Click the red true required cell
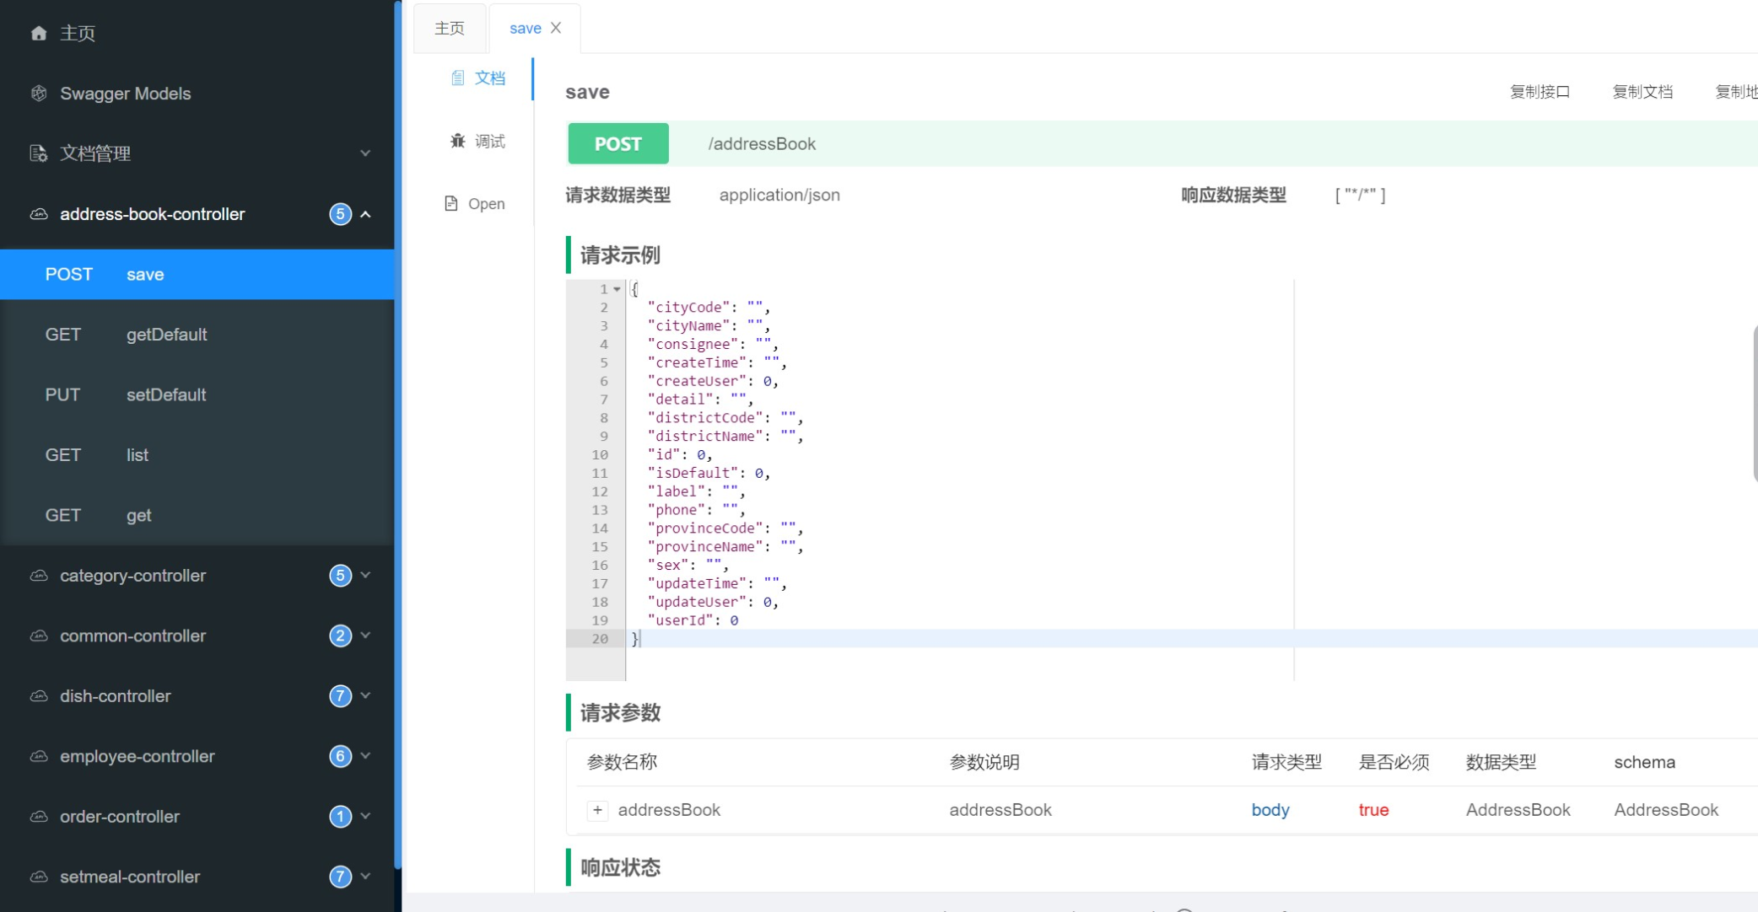This screenshot has width=1758, height=912. coord(1373,810)
